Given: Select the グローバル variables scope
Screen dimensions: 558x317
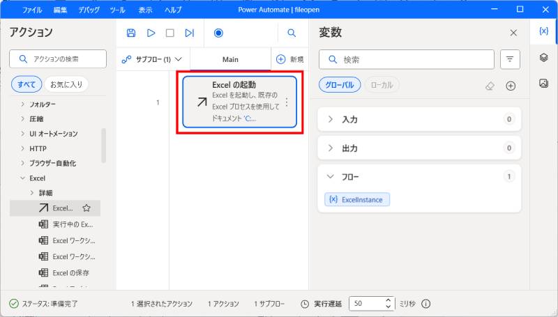Looking at the screenshot, I should coord(340,85).
